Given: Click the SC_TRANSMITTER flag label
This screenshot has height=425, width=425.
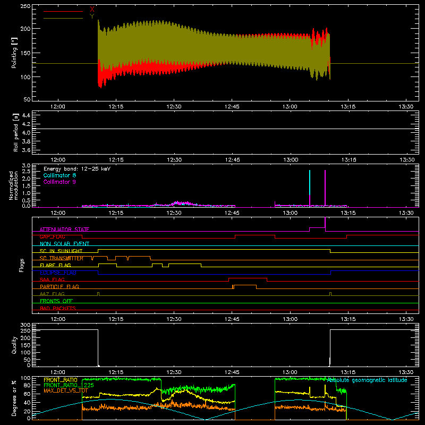Looking at the screenshot, I should 61,258.
